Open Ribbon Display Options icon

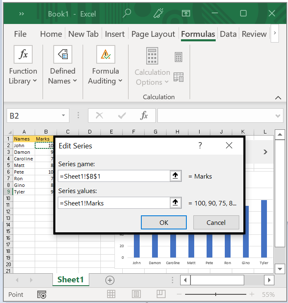[x=186, y=13]
